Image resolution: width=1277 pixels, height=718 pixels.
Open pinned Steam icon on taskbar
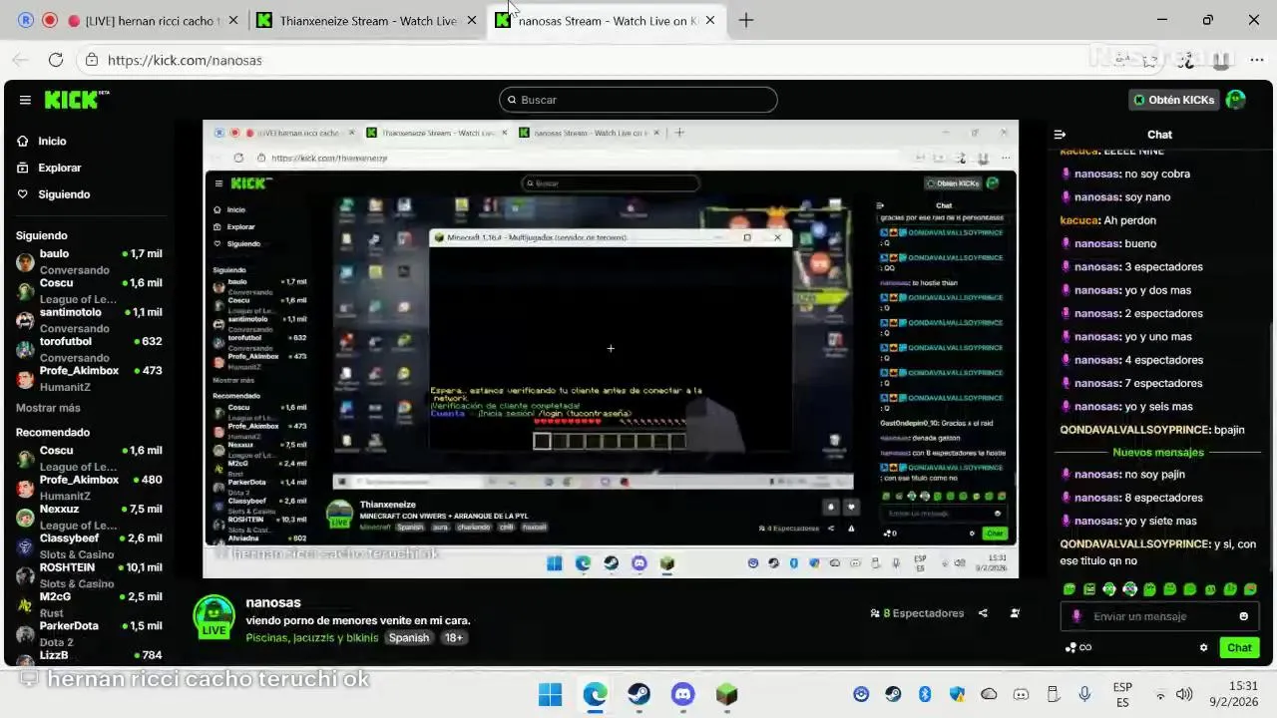coord(638,694)
